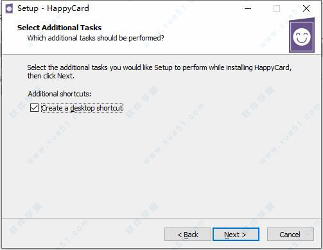Go back with the '< Back' button
The height and width of the screenshot is (250, 323).
tap(188, 235)
